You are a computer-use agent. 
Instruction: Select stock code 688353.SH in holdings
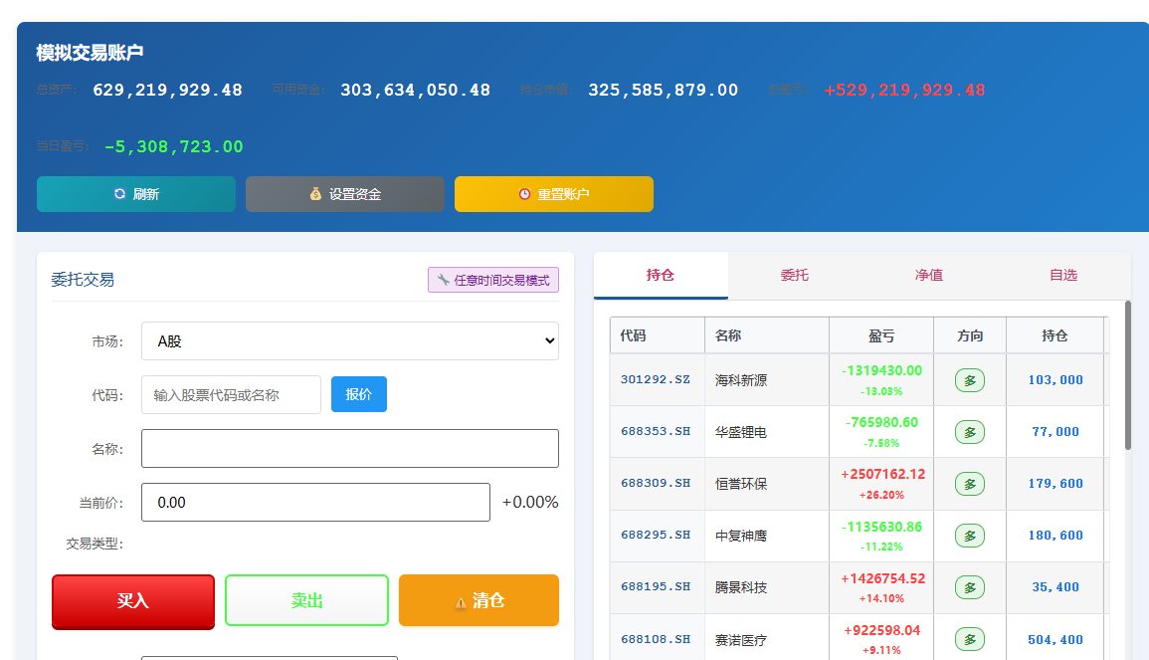point(656,432)
